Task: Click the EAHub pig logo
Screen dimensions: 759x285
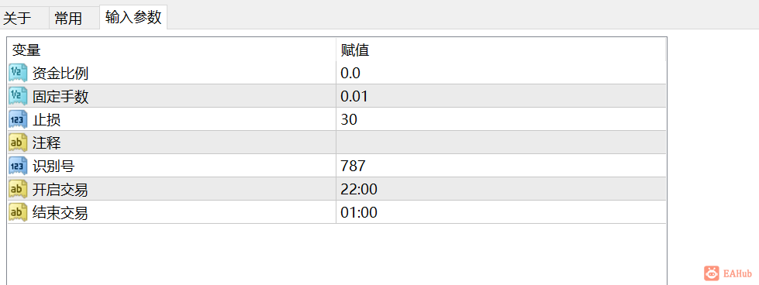Action: [711, 273]
